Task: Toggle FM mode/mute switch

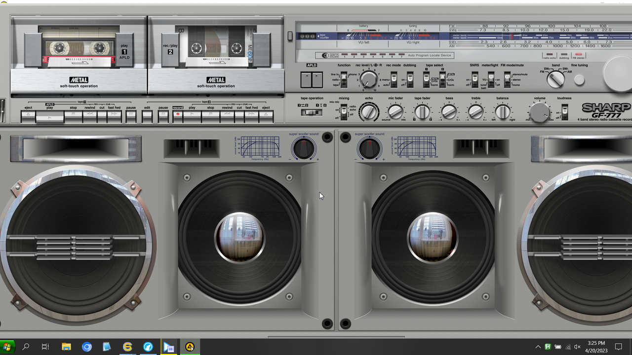Action: pos(507,79)
